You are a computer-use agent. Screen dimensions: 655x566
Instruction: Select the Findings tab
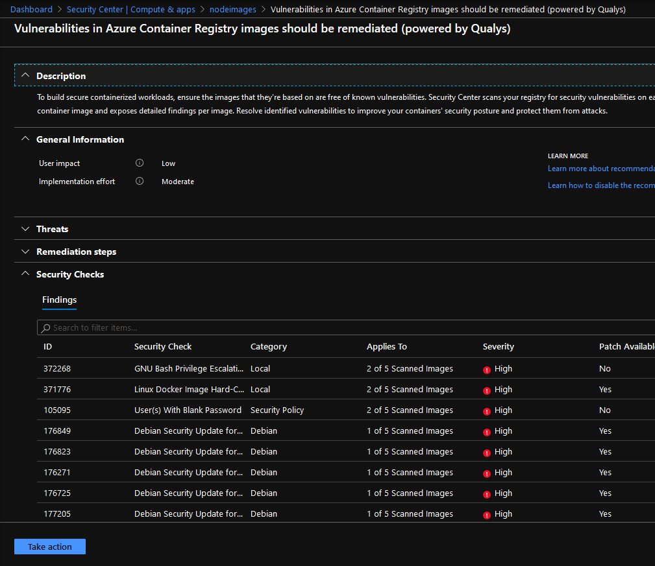pos(59,300)
